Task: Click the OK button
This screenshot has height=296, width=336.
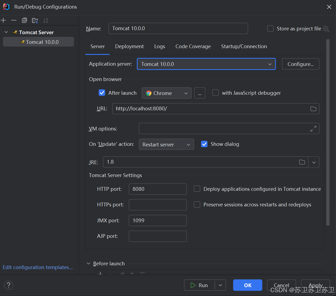Action: pos(248,285)
